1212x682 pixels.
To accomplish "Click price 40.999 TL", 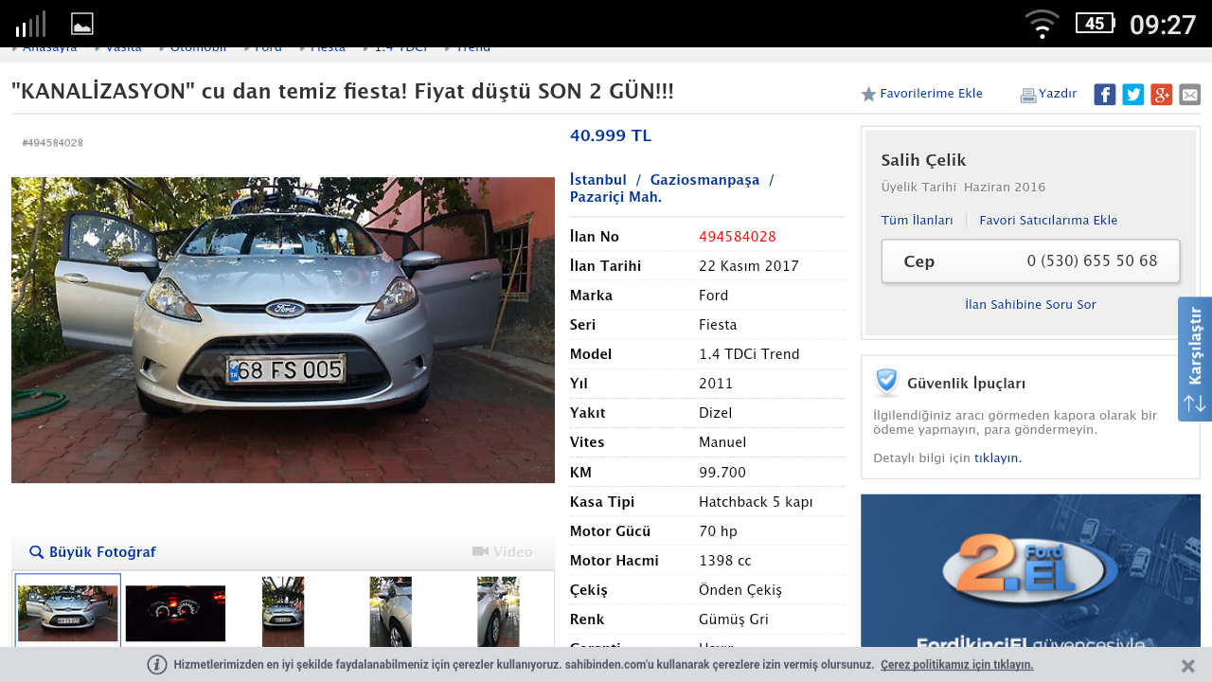I will (x=611, y=135).
